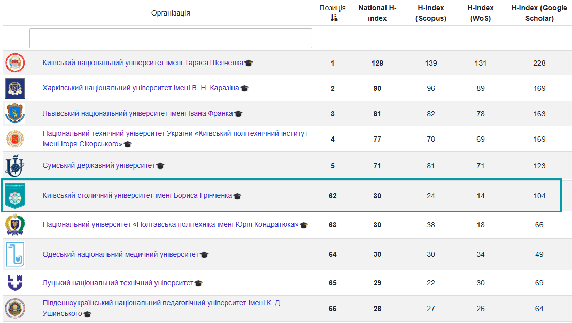This screenshot has width=572, height=323.
Task: Click the Karazin Kharkiv University emblem
Action: click(x=14, y=88)
